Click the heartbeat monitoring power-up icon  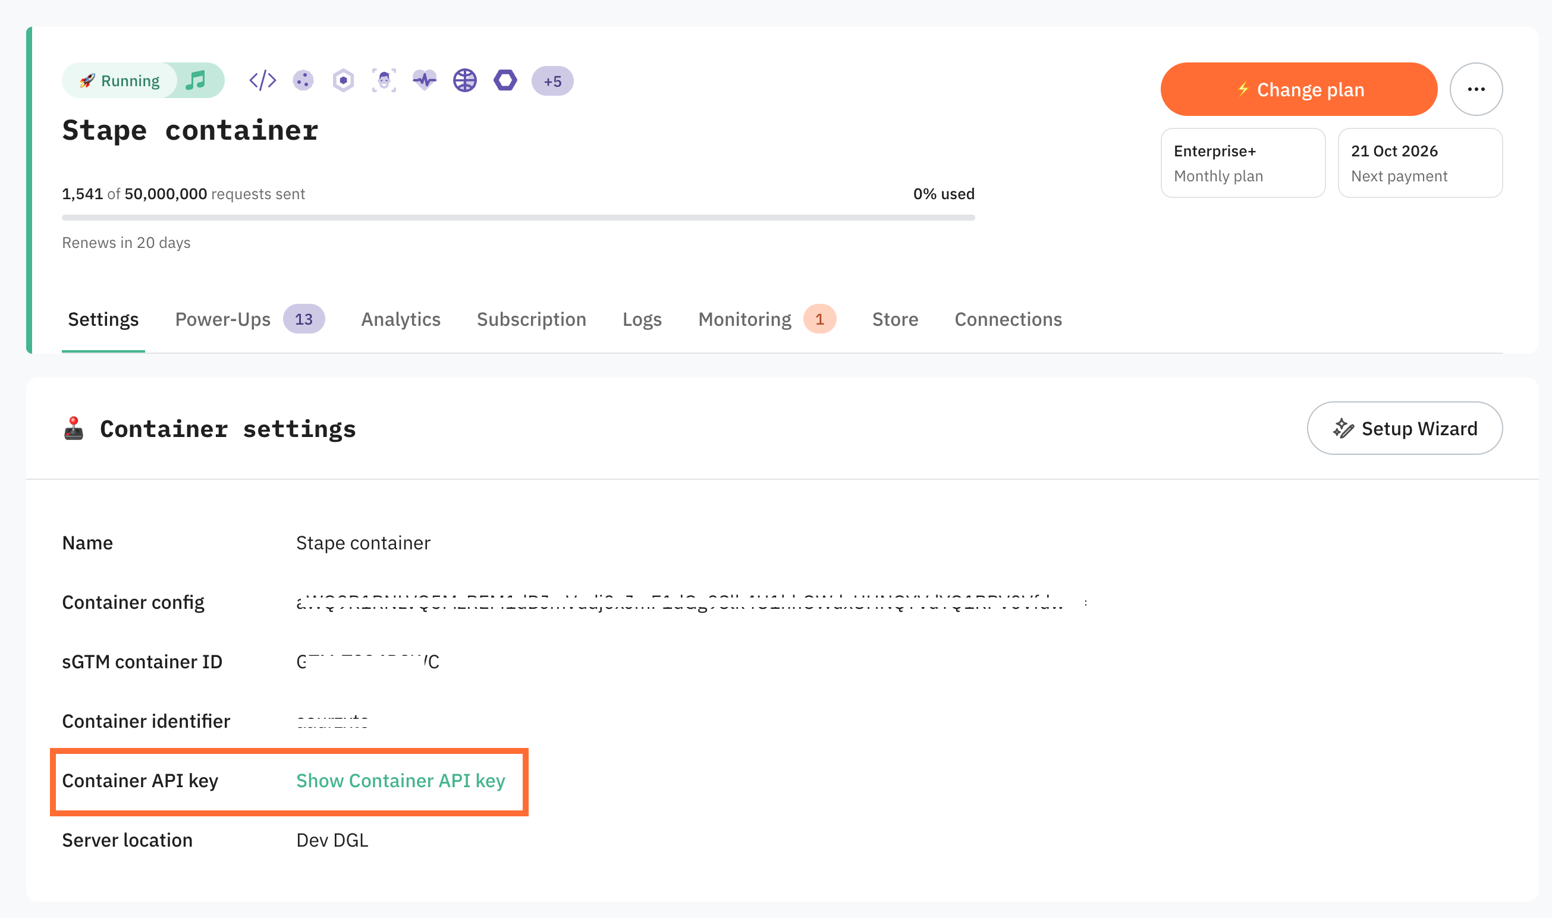pyautogui.click(x=425, y=80)
